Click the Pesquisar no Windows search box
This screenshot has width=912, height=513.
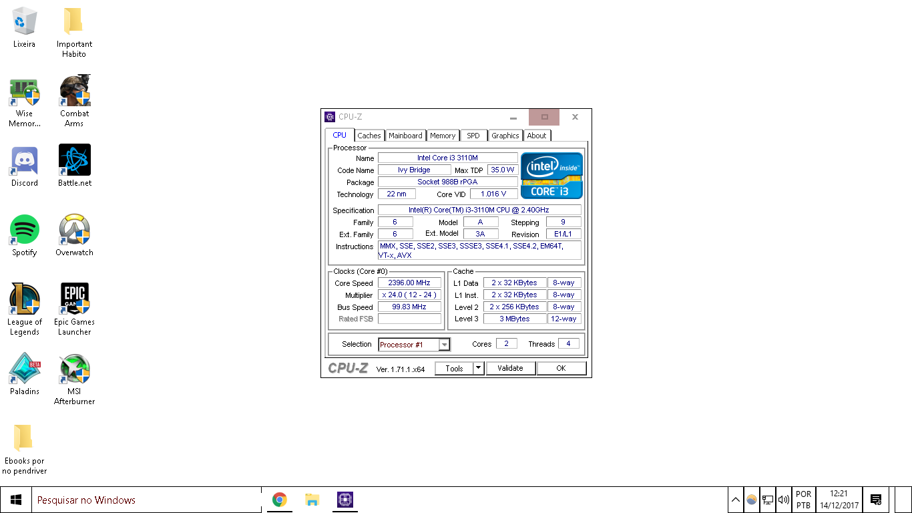pyautogui.click(x=146, y=500)
